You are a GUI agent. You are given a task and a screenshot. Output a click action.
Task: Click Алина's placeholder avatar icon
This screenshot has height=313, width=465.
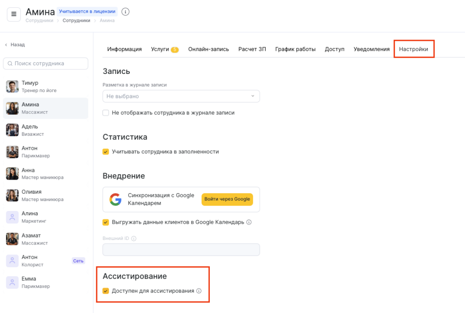point(12,217)
